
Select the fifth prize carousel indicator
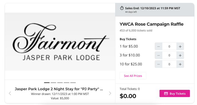[73, 82]
